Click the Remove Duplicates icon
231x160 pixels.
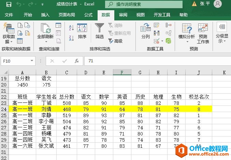tap(157, 33)
